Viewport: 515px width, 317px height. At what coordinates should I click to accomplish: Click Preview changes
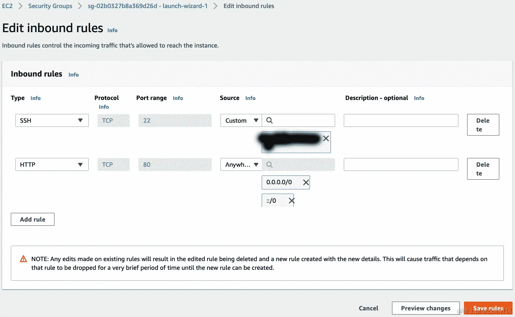pyautogui.click(x=426, y=308)
